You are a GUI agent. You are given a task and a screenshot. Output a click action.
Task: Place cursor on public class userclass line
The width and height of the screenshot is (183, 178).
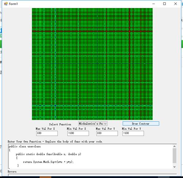pyautogui.click(x=25, y=146)
